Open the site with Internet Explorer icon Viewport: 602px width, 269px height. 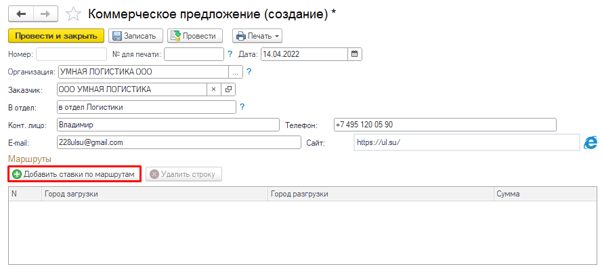pyautogui.click(x=590, y=143)
